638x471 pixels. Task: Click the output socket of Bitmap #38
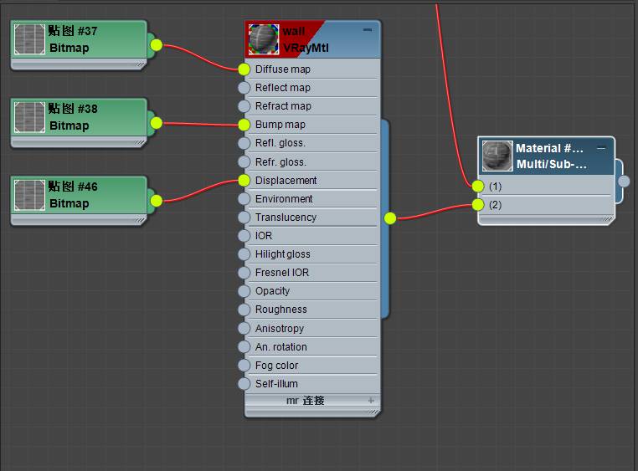(157, 123)
